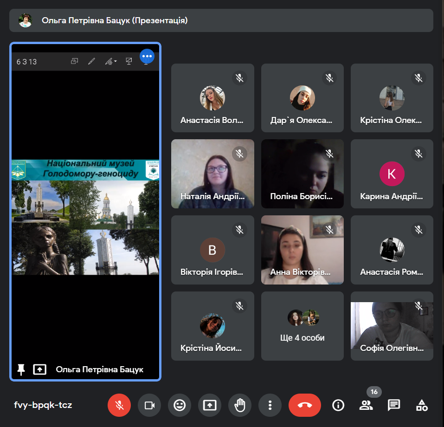444x427 pixels.
Task: Expand the pen settings dropdown arrow
Action: pyautogui.click(x=115, y=61)
